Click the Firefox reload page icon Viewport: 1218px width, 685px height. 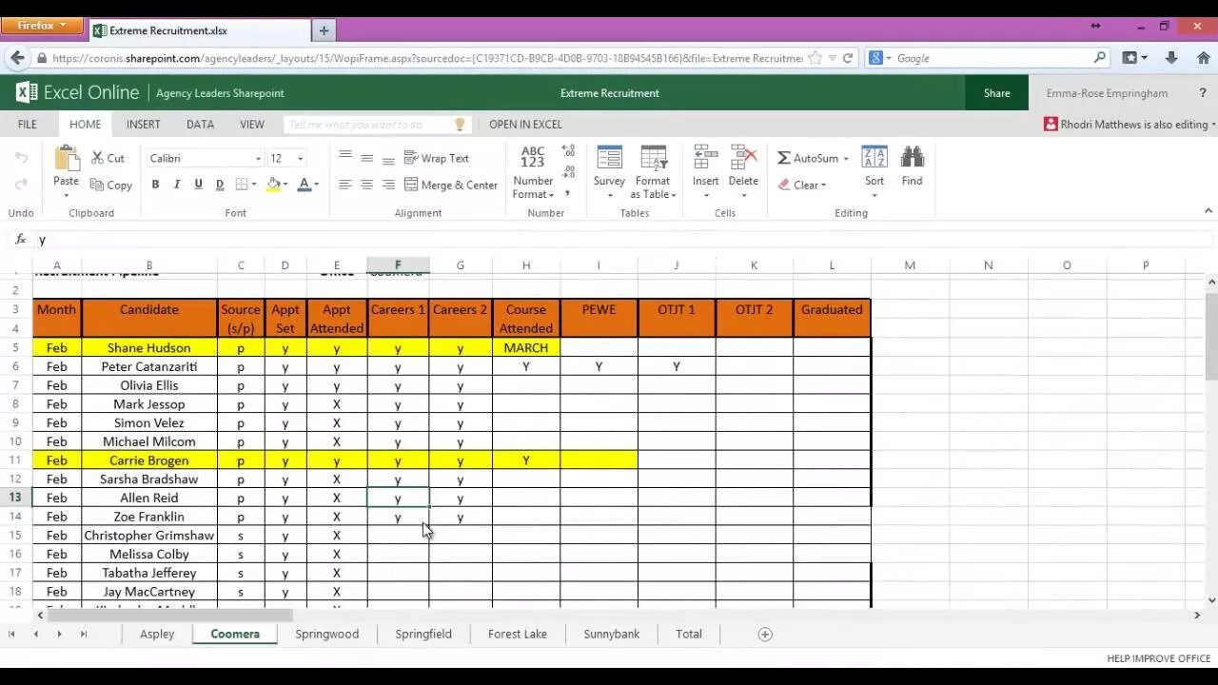(x=847, y=58)
